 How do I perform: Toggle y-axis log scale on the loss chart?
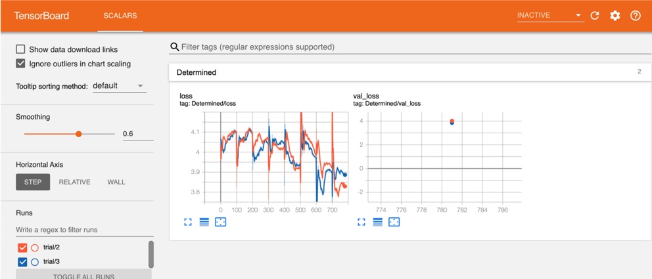pos(204,222)
